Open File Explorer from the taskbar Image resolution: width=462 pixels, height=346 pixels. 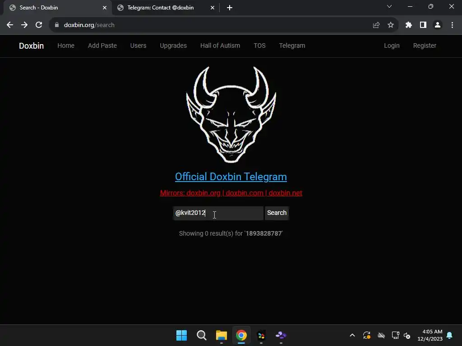(x=221, y=335)
